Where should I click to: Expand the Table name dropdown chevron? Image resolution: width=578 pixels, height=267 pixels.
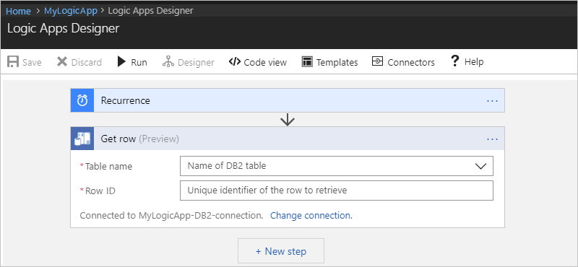click(480, 166)
